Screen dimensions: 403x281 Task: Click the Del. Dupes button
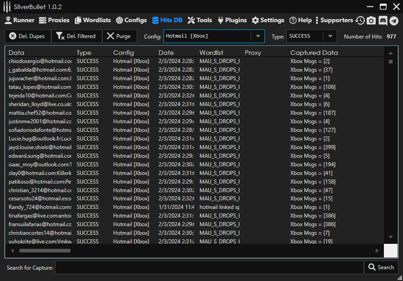tap(28, 36)
